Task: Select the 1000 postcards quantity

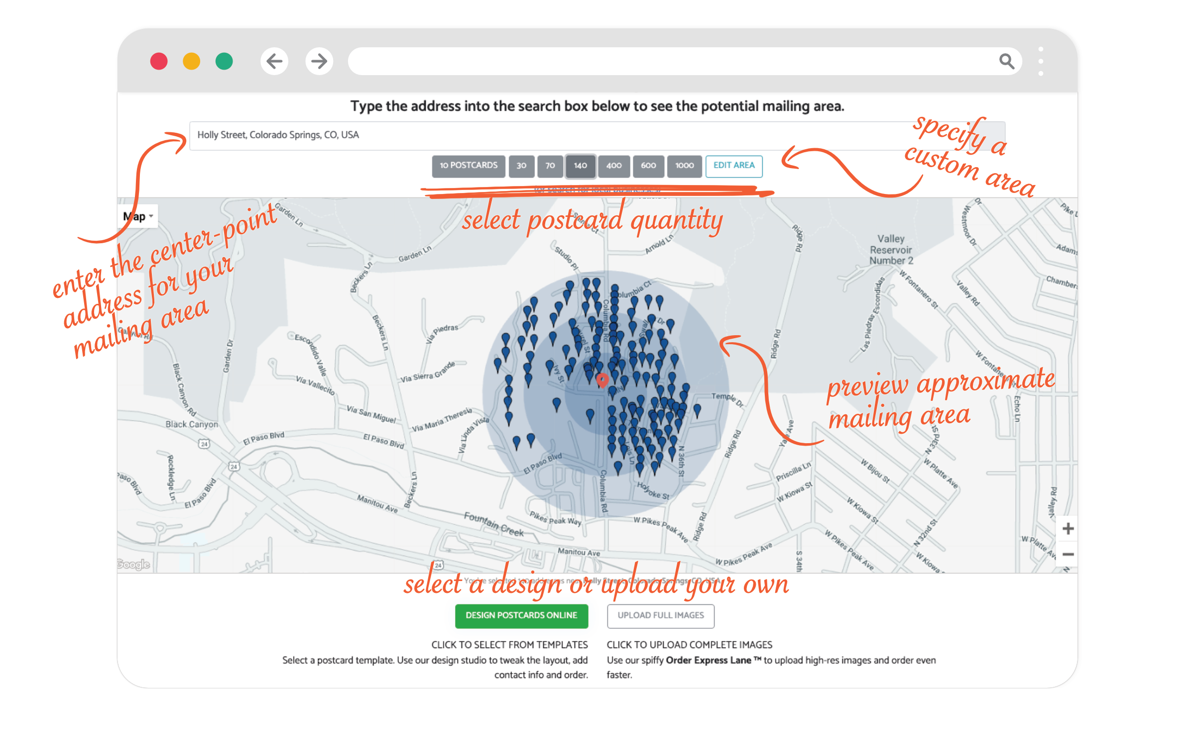Action: click(684, 166)
